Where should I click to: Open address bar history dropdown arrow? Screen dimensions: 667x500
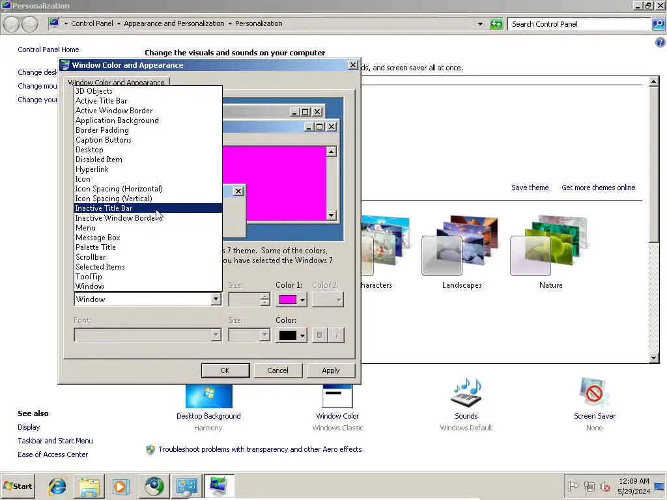tap(480, 24)
